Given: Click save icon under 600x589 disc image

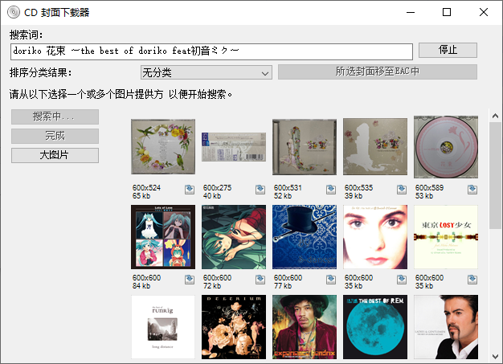Looking at the screenshot, I should (x=472, y=190).
